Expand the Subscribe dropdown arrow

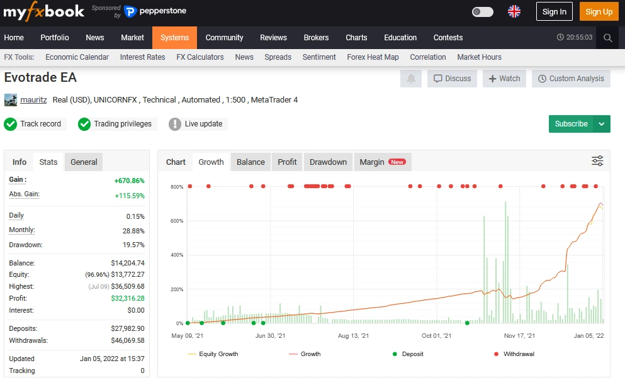tap(602, 124)
